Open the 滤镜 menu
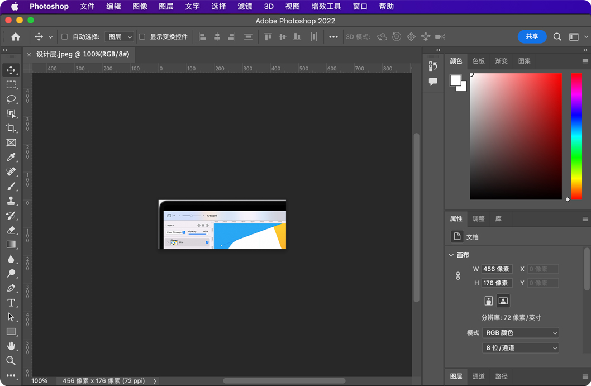Image resolution: width=591 pixels, height=386 pixels. pos(244,6)
